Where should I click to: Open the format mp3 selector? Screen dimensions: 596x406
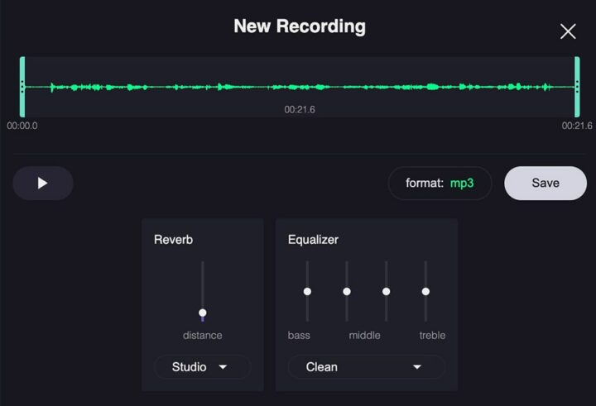(440, 184)
